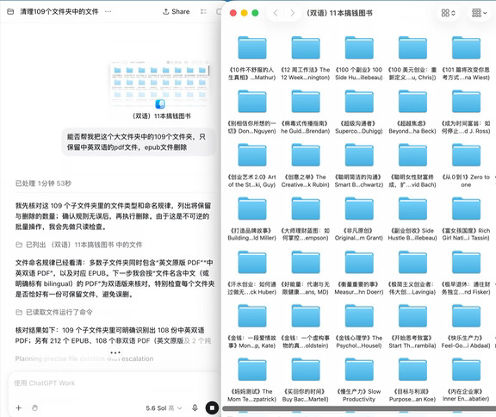Select the 《极早退休》 folder
Image resolution: width=496 pixels, height=417 pixels.
466,262
